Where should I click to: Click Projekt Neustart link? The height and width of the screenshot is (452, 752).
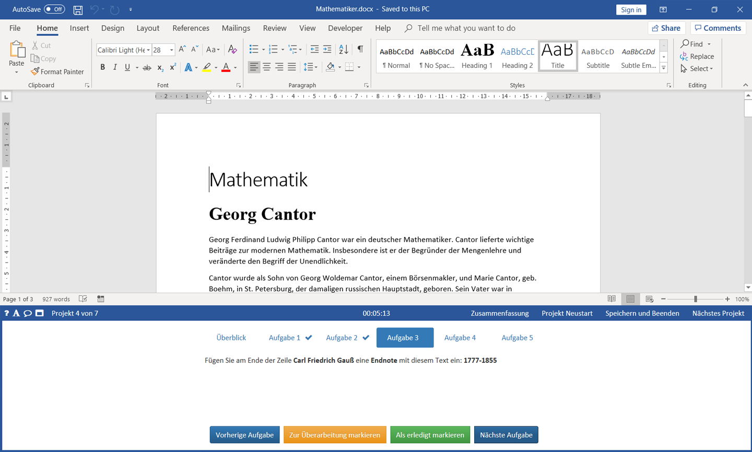pos(567,313)
